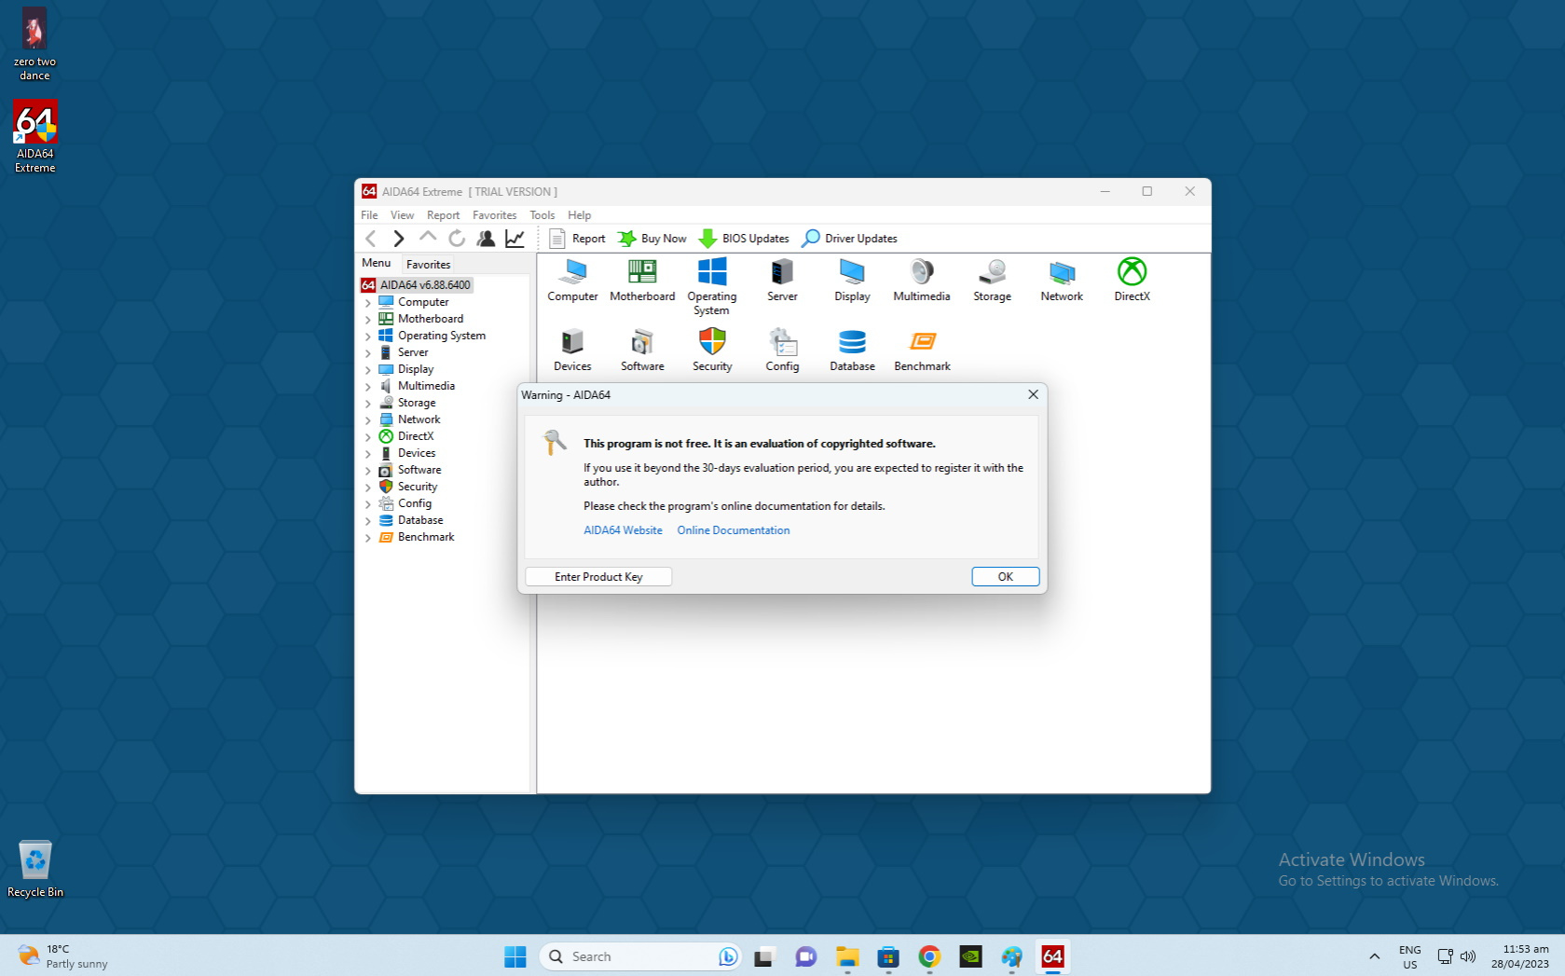Viewport: 1565px width, 976px height.
Task: Expand the Server tree node
Action: coord(368,353)
